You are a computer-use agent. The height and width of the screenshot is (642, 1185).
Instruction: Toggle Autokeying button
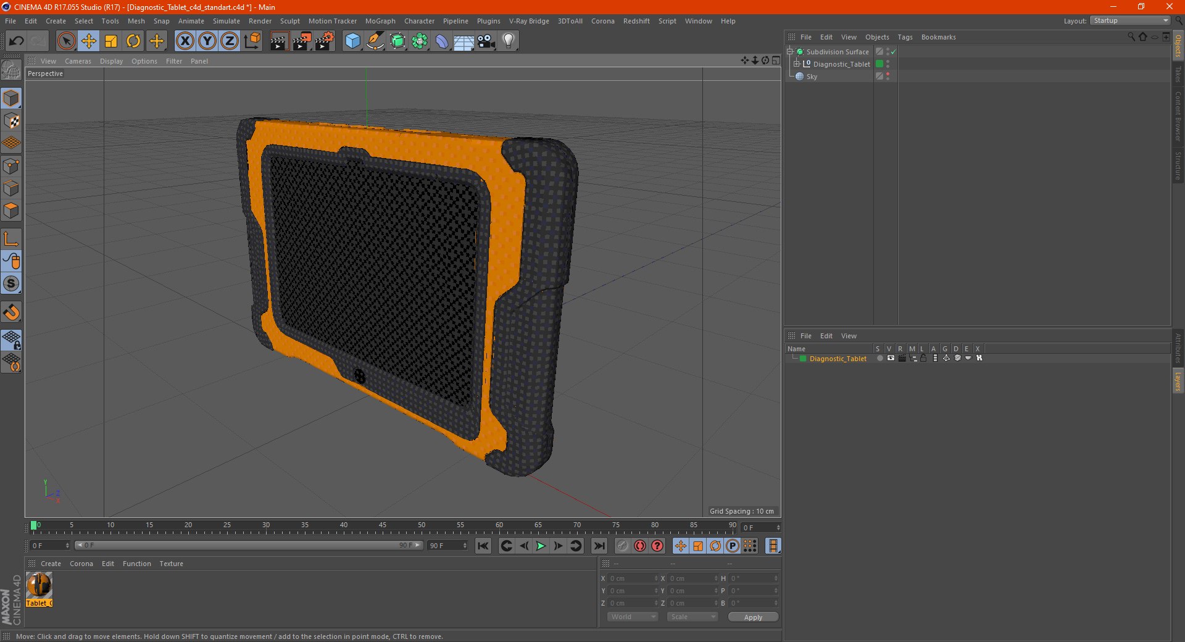pos(640,546)
